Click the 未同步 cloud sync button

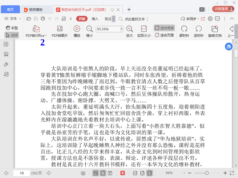[190, 19]
